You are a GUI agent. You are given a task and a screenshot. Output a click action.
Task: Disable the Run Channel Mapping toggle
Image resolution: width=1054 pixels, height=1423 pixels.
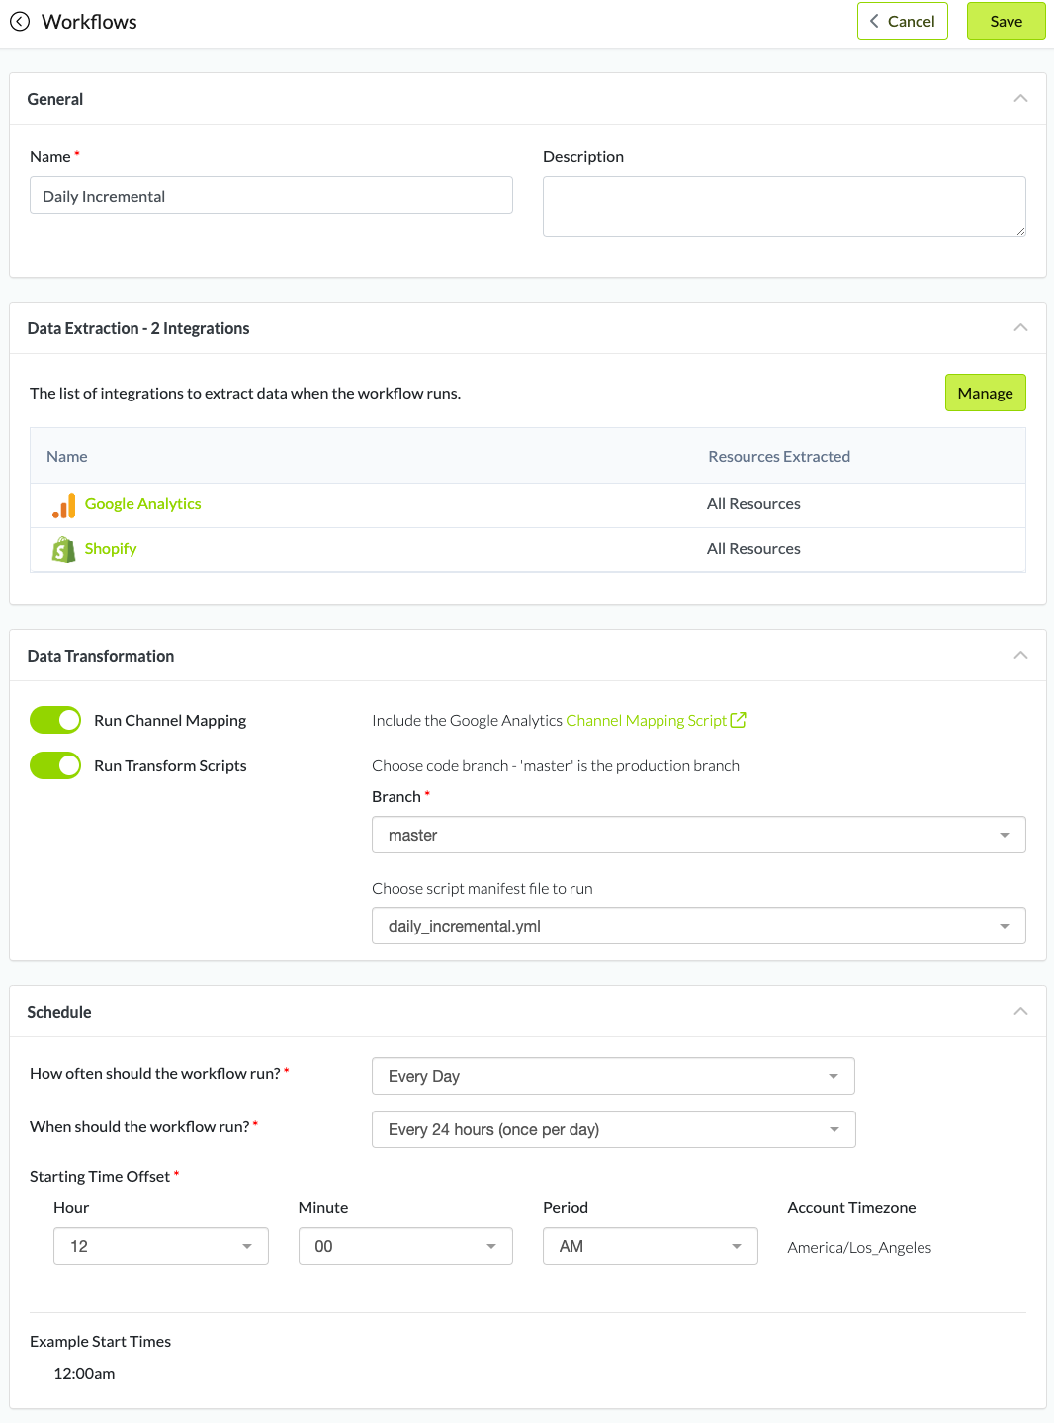pyautogui.click(x=55, y=720)
